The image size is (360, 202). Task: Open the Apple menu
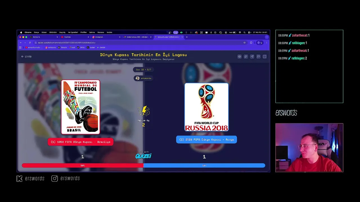coord(21,32)
